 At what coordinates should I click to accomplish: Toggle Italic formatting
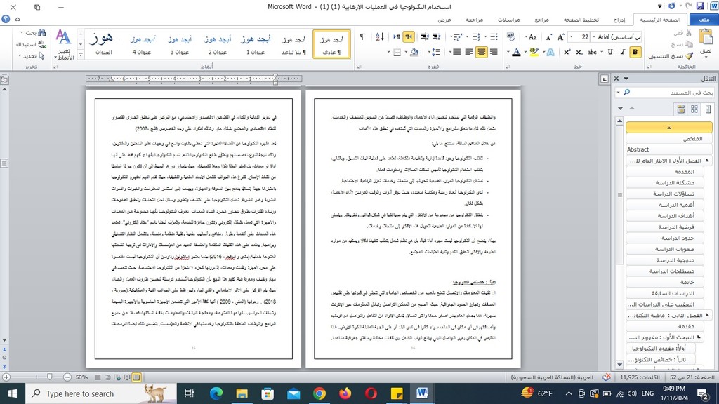pos(622,52)
